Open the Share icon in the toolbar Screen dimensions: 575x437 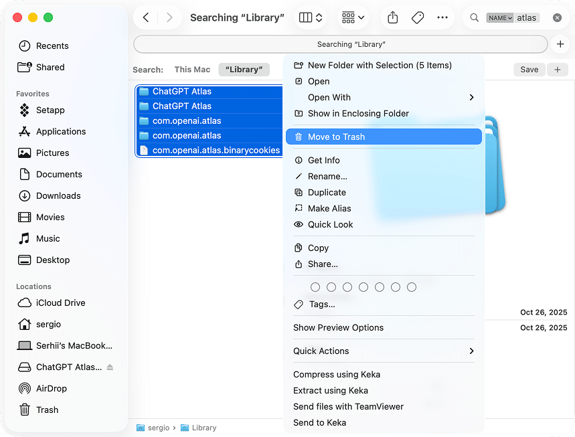[x=392, y=17]
